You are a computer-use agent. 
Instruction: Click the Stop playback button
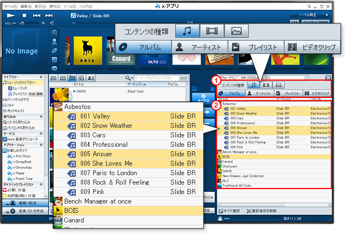(x=24, y=16)
